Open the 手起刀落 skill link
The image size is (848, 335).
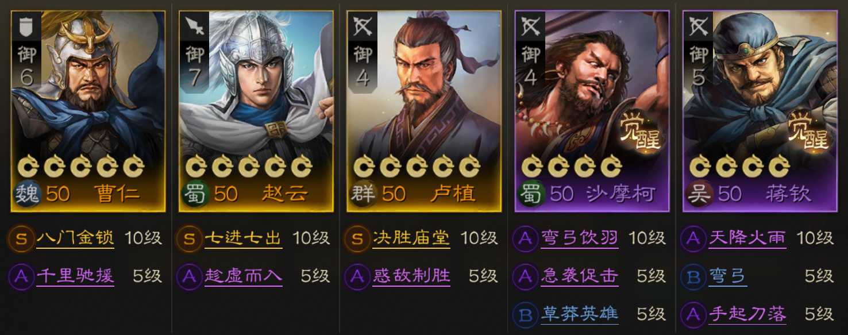(x=747, y=314)
